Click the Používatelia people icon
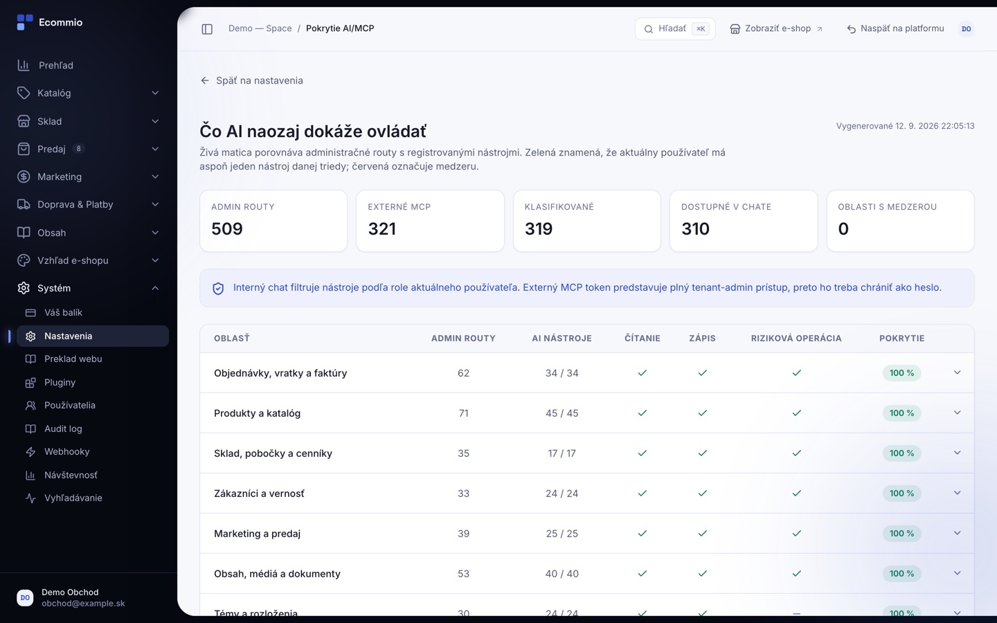The image size is (997, 623). coord(30,406)
